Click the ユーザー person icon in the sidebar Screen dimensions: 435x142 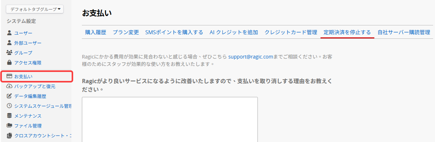[x=9, y=33]
